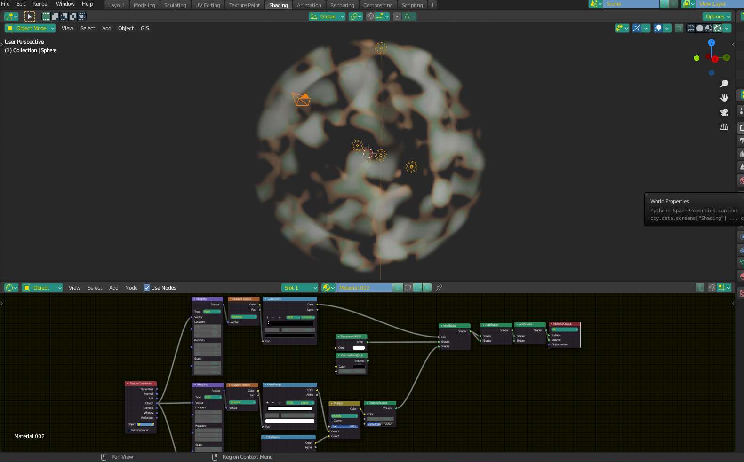Open the View menu in node editor
Image resolution: width=744 pixels, height=462 pixels.
pos(74,288)
